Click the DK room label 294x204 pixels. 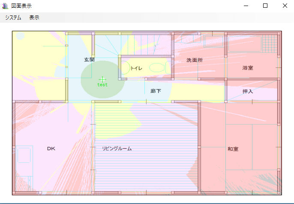[51, 149]
